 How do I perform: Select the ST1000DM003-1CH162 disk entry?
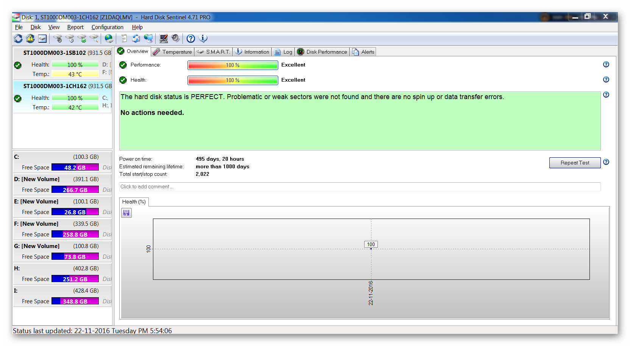[62, 97]
